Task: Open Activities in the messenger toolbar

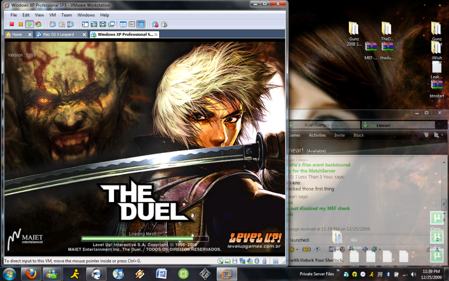Action: coord(317,135)
